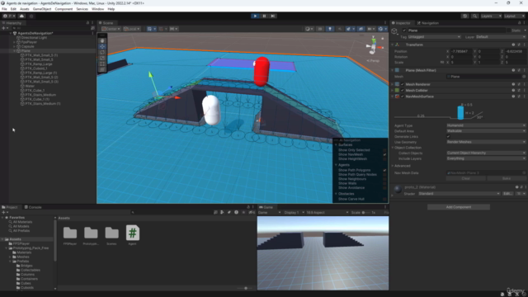Open Transform component help icon
528x297 pixels.
coord(513,45)
